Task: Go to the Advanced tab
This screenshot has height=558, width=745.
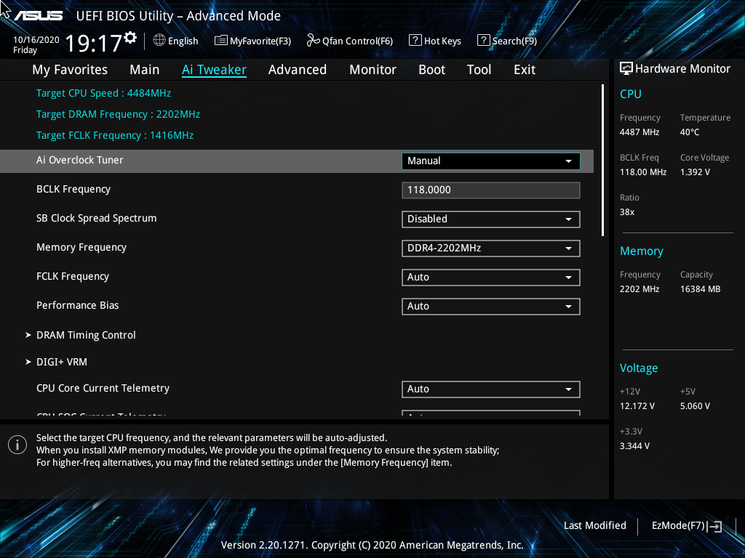Action: pyautogui.click(x=298, y=70)
